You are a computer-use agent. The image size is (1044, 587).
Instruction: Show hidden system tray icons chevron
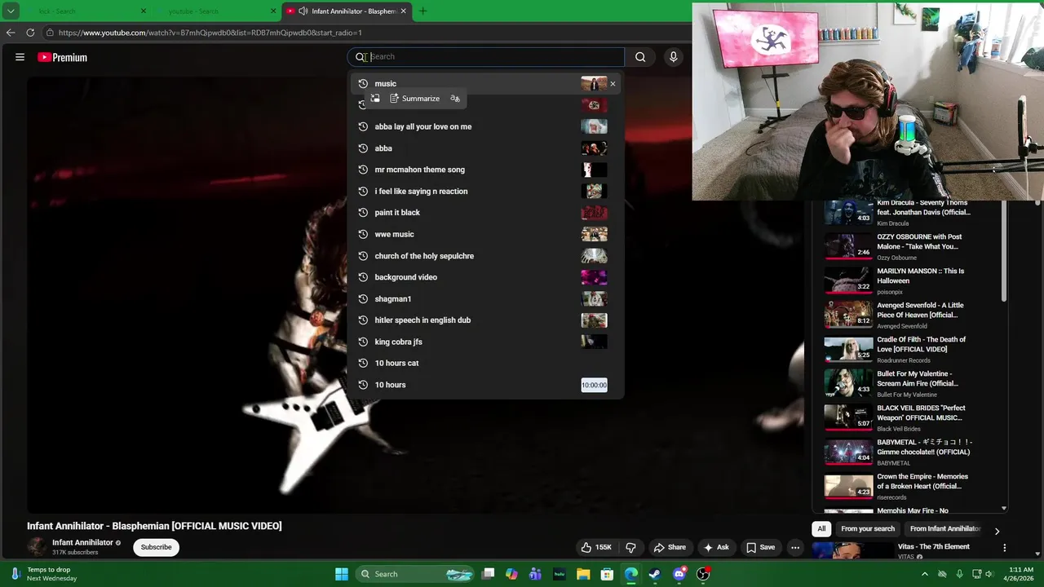click(924, 574)
